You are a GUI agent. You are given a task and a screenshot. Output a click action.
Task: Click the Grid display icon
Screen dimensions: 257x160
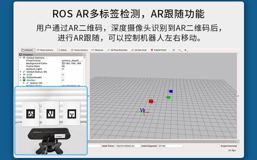(x=24, y=75)
